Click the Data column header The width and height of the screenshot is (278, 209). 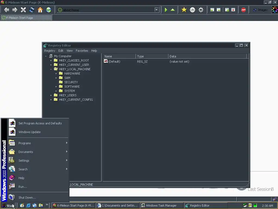click(207, 56)
